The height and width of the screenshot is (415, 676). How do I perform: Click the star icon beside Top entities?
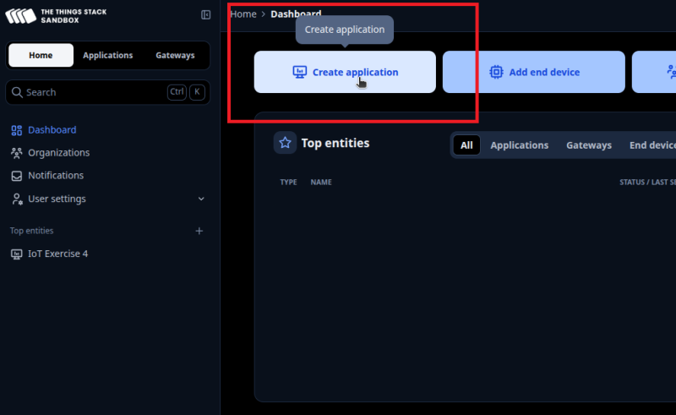click(x=285, y=143)
